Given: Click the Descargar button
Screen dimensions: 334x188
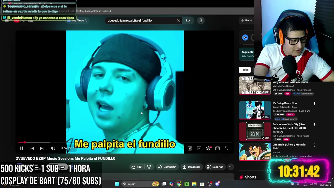Looking at the screenshot, I should click(191, 167).
